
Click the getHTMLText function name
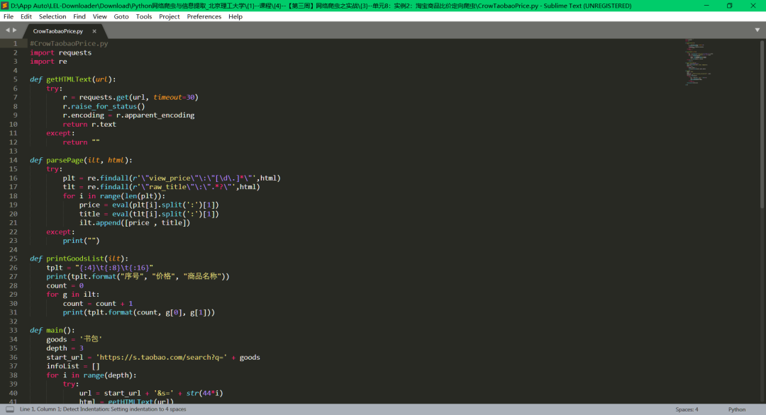(x=69, y=79)
